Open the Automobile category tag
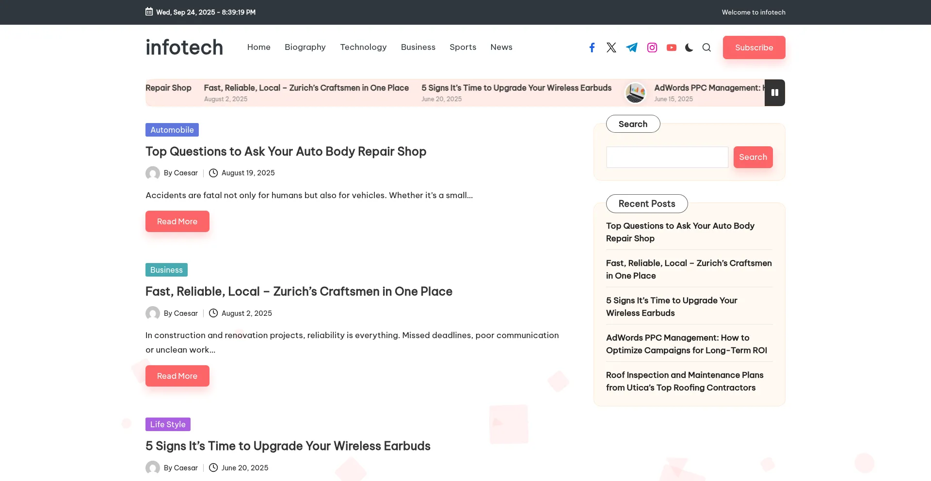The height and width of the screenshot is (481, 931). coord(172,130)
